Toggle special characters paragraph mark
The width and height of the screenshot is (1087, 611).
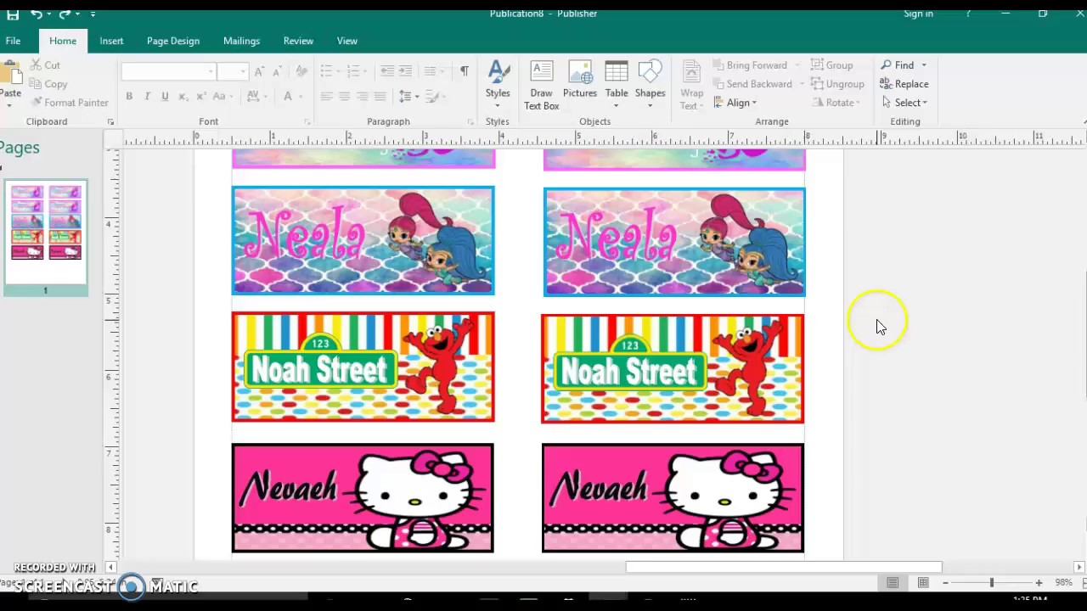(464, 72)
